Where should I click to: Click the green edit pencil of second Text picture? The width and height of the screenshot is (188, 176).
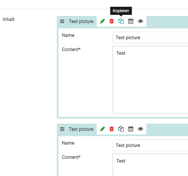(x=102, y=129)
